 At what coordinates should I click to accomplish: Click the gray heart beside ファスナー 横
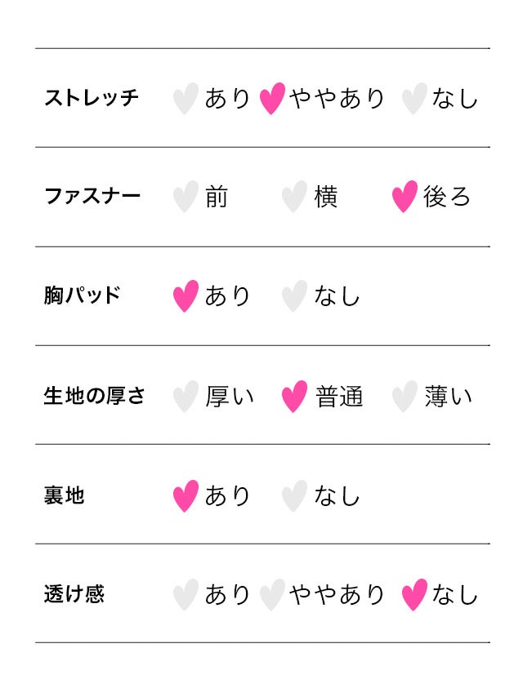click(x=294, y=197)
